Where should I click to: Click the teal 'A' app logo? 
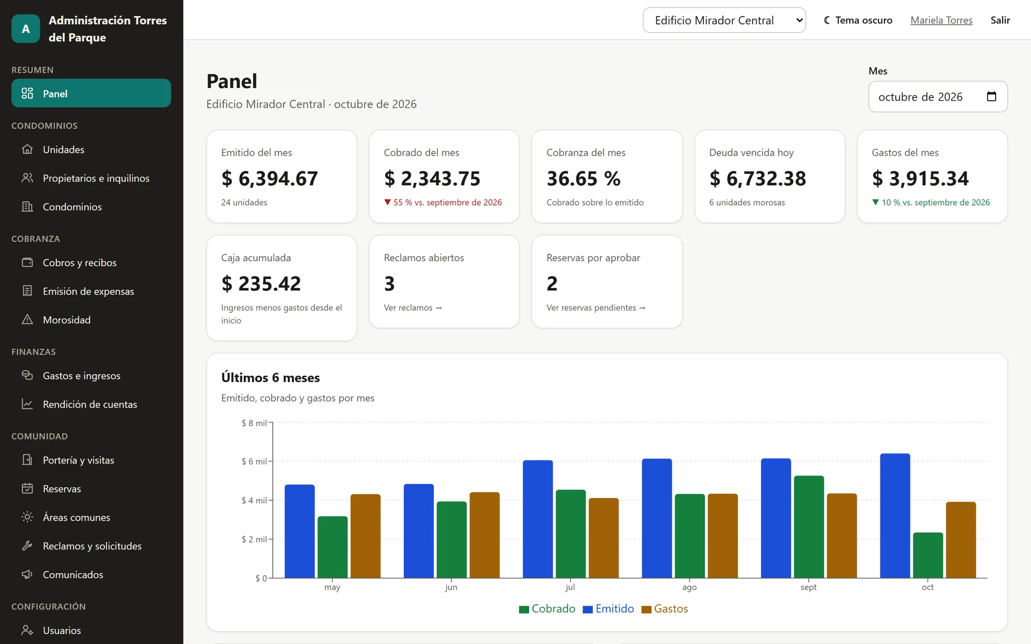(x=26, y=28)
